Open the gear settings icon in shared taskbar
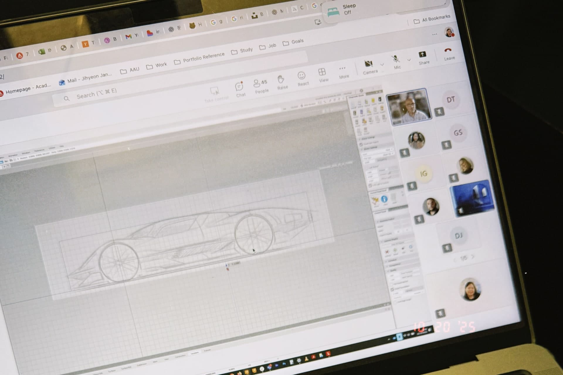 299,360
